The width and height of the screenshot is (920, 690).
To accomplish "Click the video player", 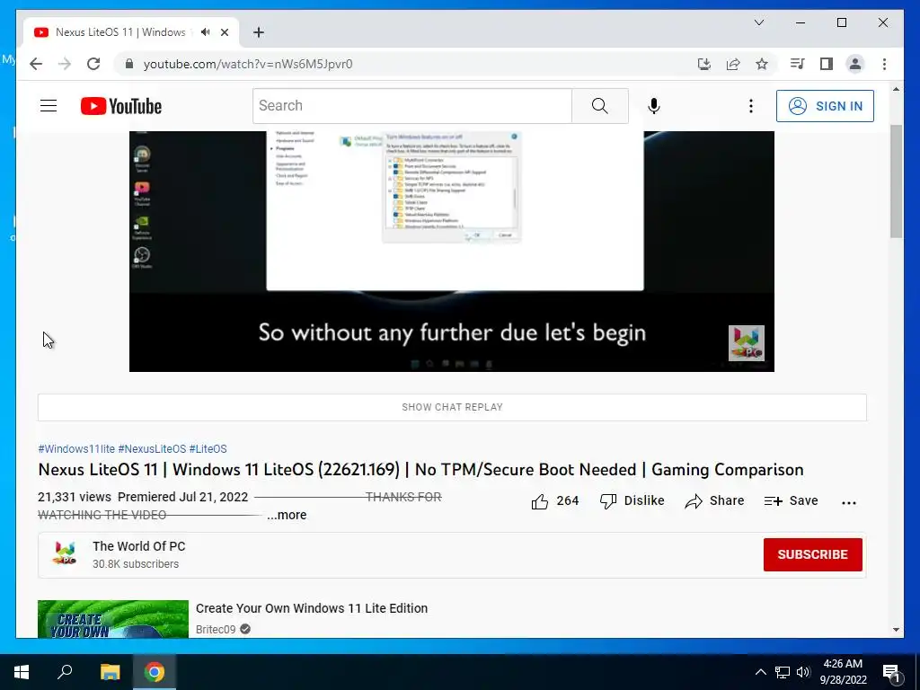I will point(452,252).
